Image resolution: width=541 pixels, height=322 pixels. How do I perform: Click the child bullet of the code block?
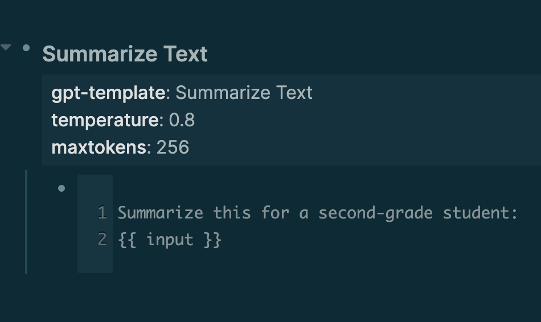(62, 188)
